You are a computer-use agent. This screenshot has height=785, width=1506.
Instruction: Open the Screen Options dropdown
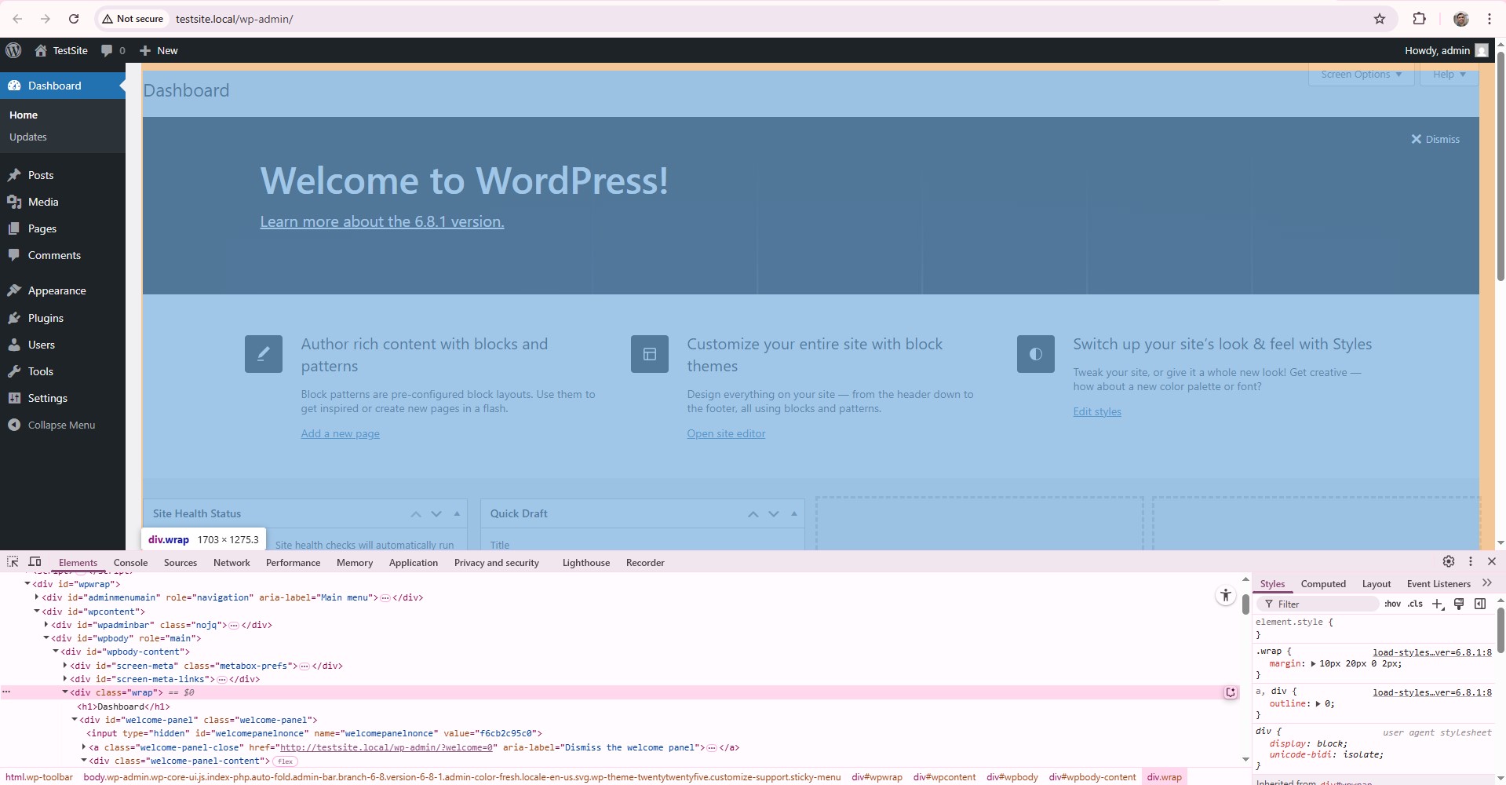[1361, 75]
